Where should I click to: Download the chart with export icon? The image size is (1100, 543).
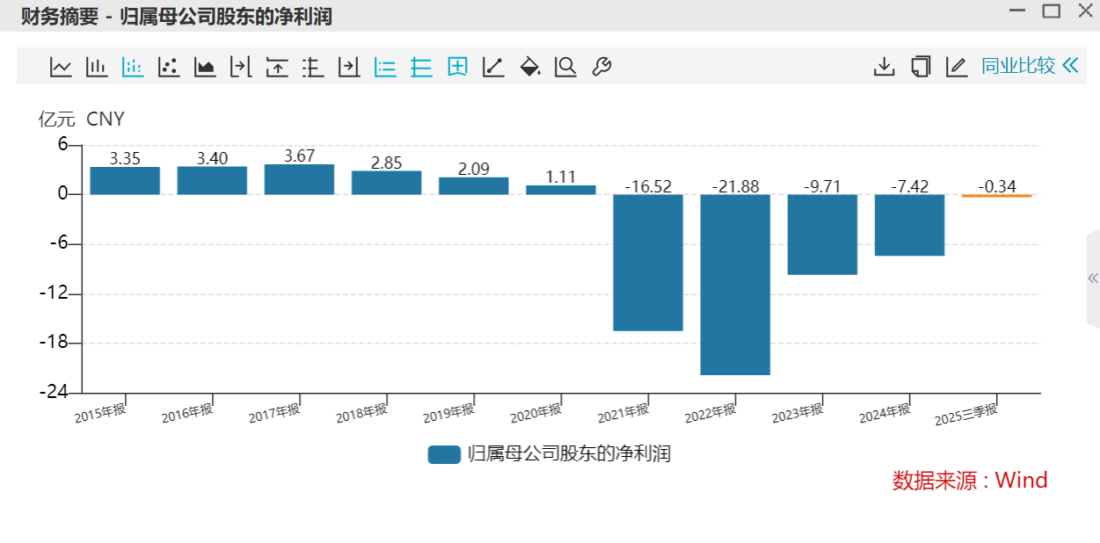[884, 67]
